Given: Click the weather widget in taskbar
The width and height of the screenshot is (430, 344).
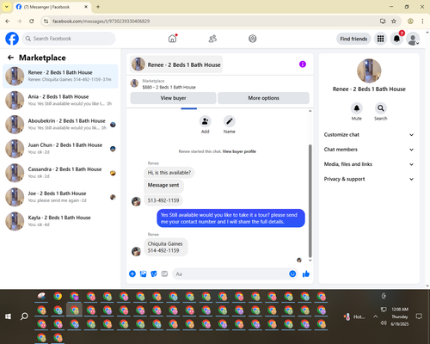Looking at the screenshot, I should click(354, 316).
